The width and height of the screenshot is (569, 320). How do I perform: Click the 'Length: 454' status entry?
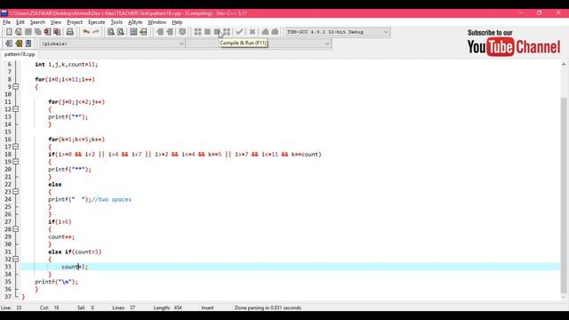click(168, 308)
